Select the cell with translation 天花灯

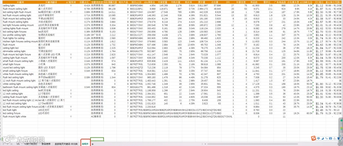point(51,5)
